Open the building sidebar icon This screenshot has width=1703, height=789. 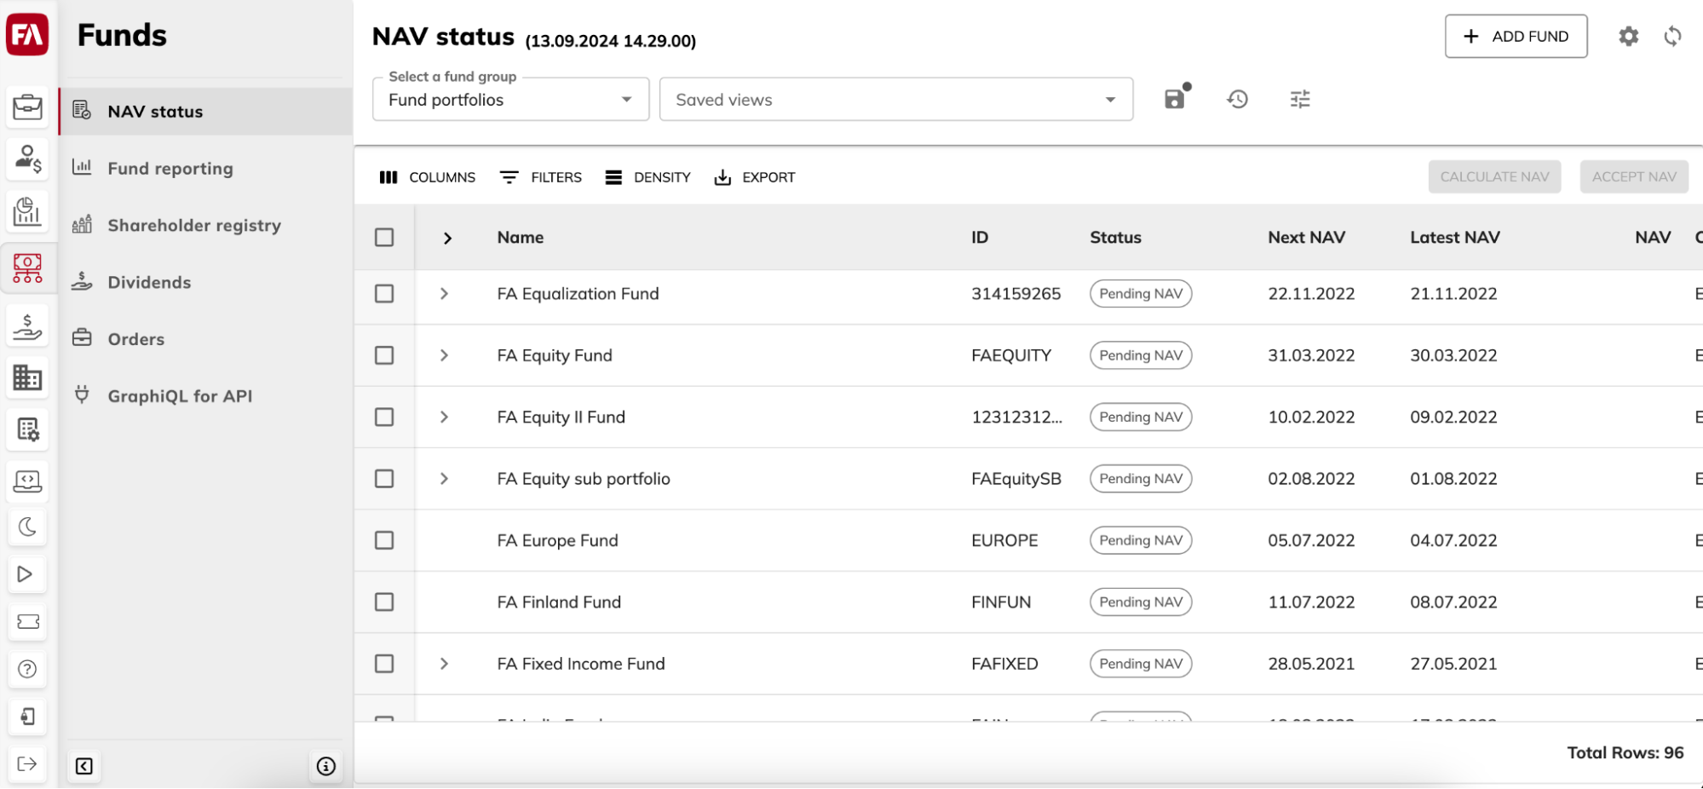pos(27,377)
